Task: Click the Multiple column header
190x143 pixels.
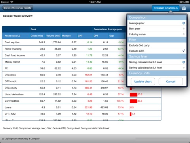Action: (x=66, y=36)
